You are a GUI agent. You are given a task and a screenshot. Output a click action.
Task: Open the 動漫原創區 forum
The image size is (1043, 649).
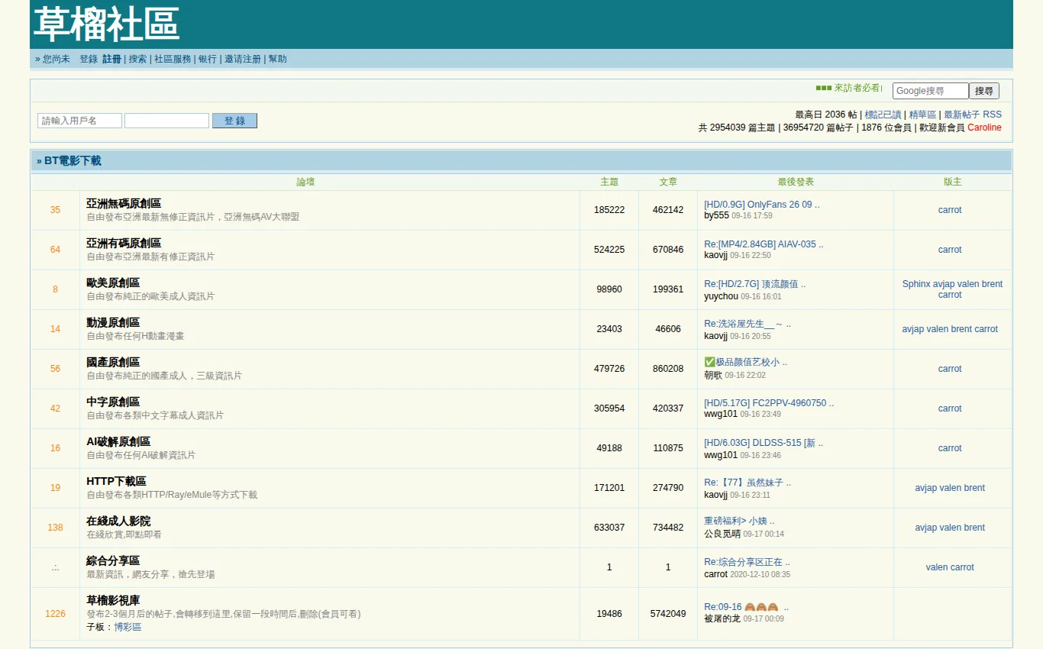113,322
